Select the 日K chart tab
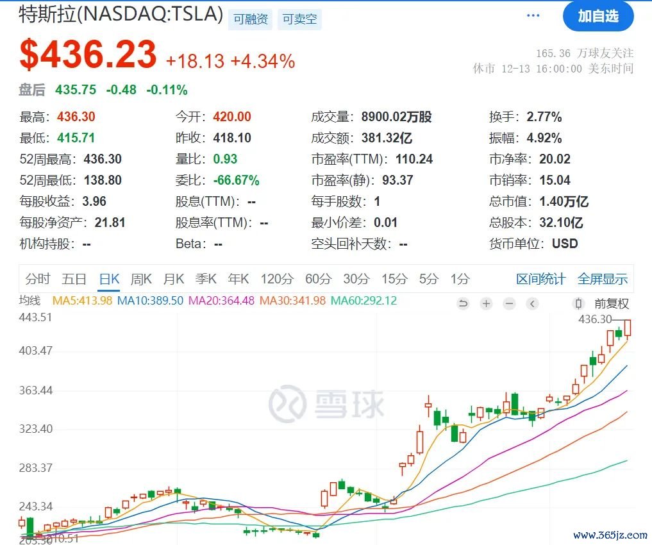This screenshot has height=545, width=652. pyautogui.click(x=110, y=279)
